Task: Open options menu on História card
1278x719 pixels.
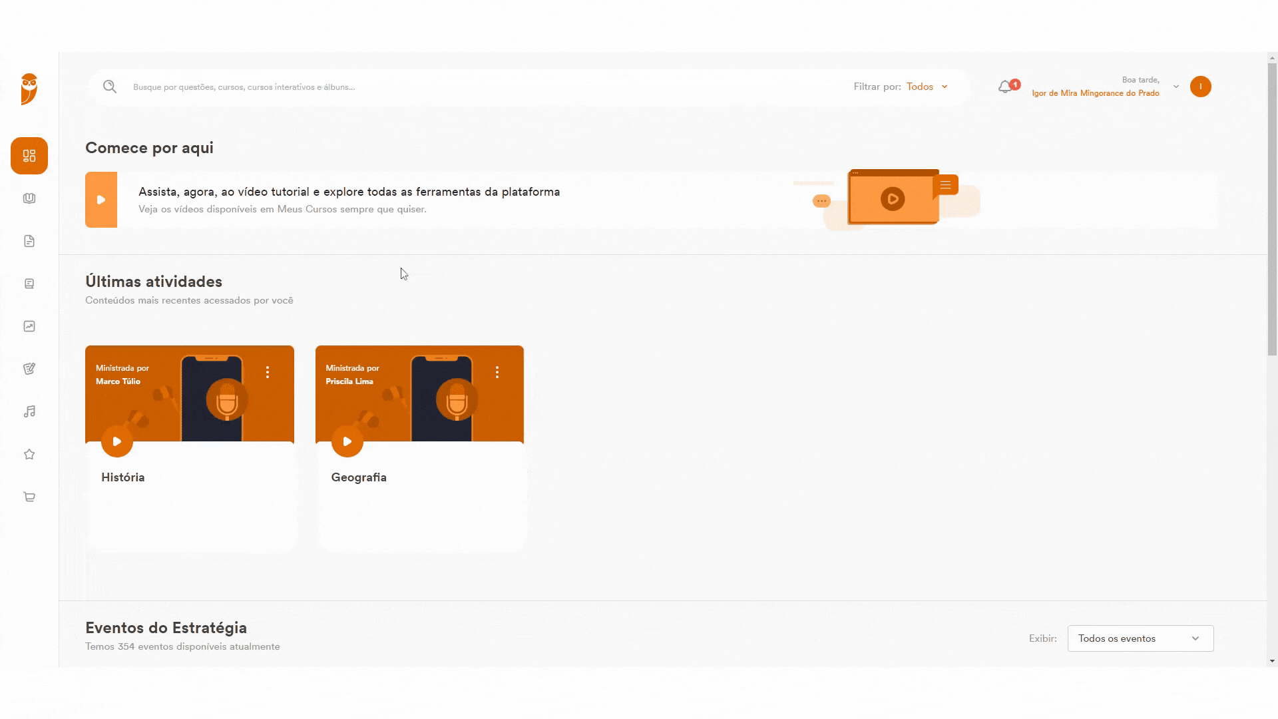Action: 268,372
